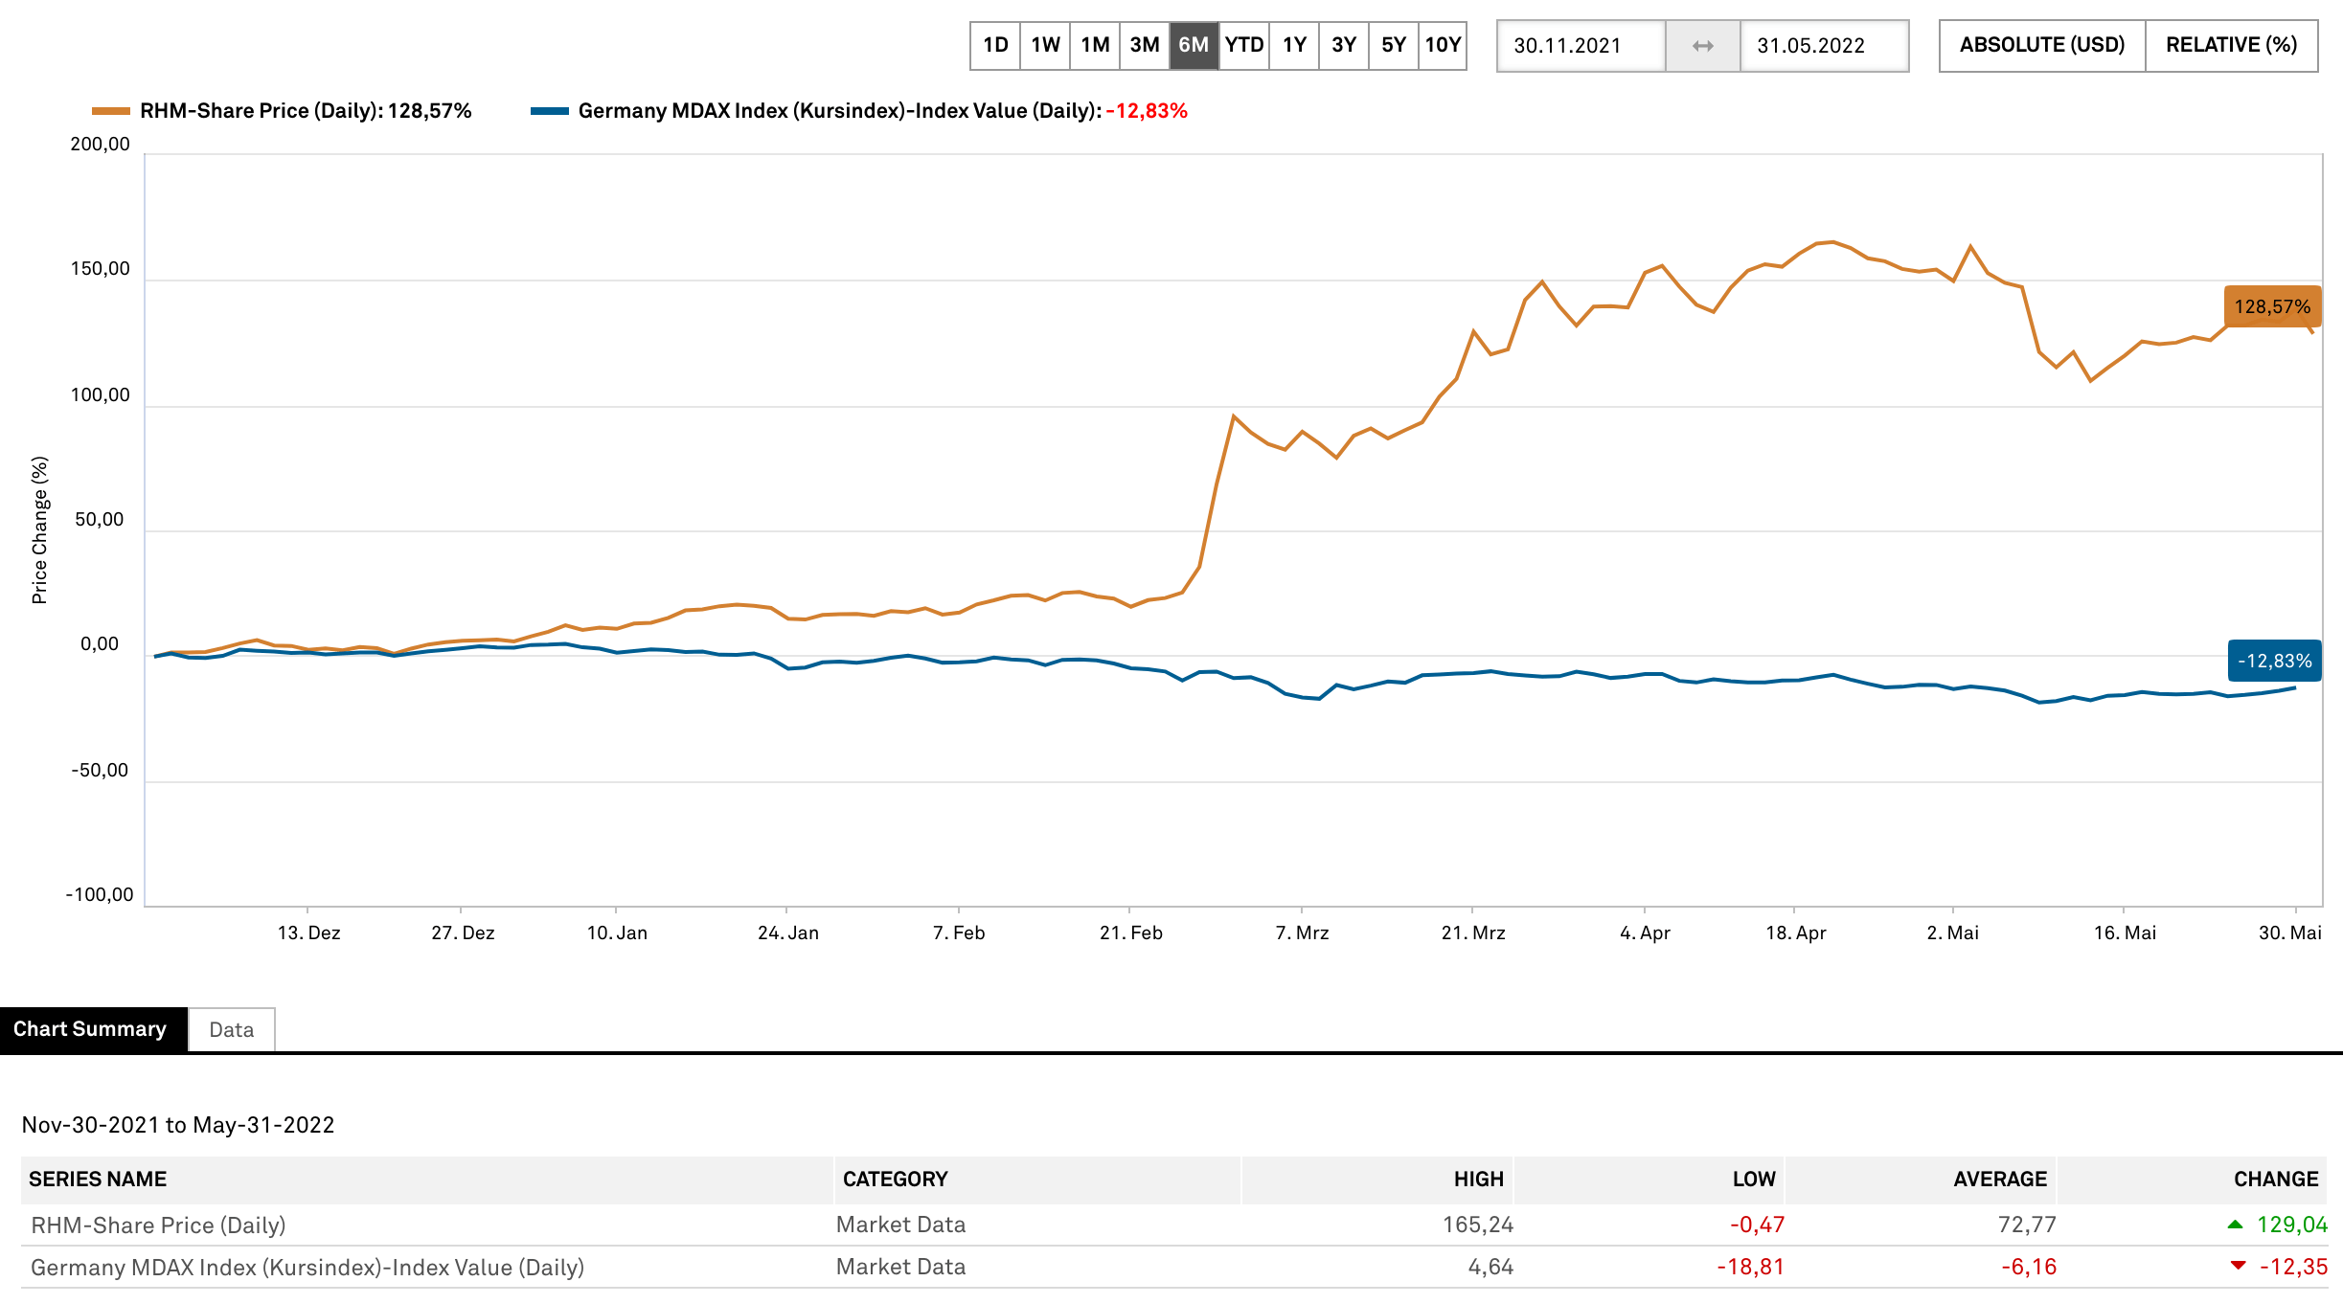Click the orange 128,57% value label
2343x1304 pixels.
click(2271, 306)
